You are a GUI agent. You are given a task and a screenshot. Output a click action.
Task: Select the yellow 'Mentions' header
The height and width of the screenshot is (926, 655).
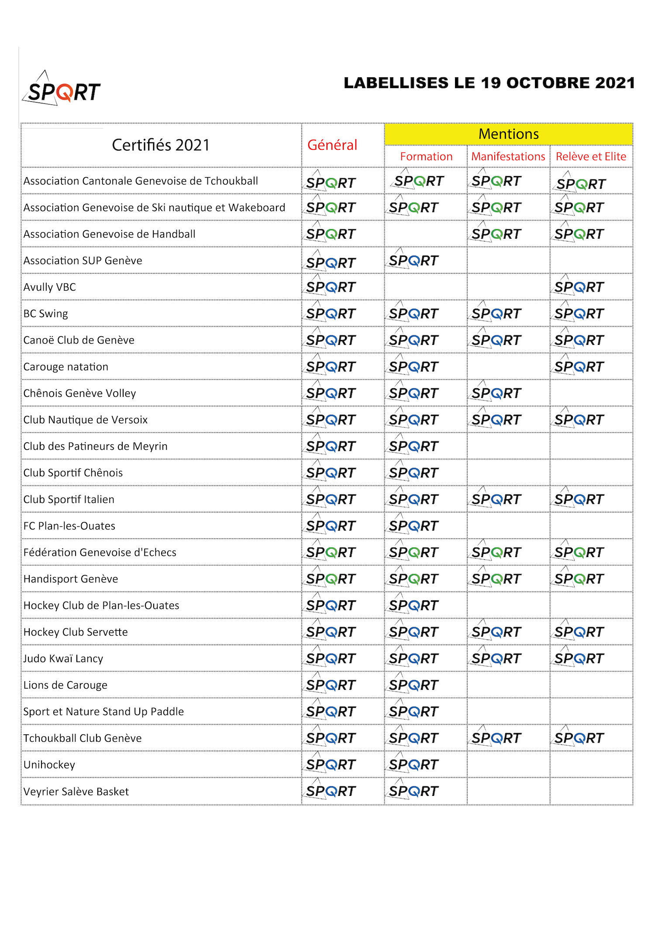click(509, 134)
